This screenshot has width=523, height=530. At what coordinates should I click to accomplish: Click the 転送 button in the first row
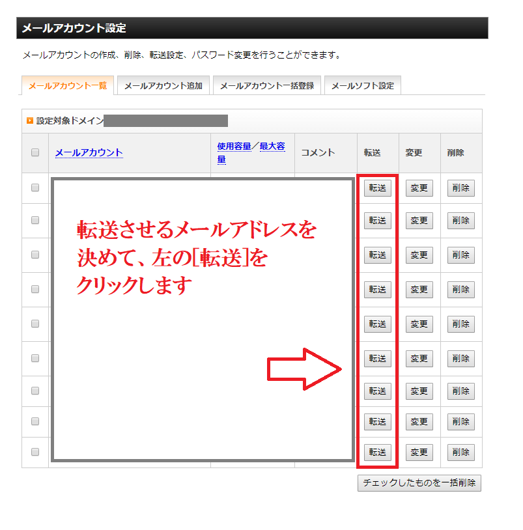pyautogui.click(x=378, y=188)
